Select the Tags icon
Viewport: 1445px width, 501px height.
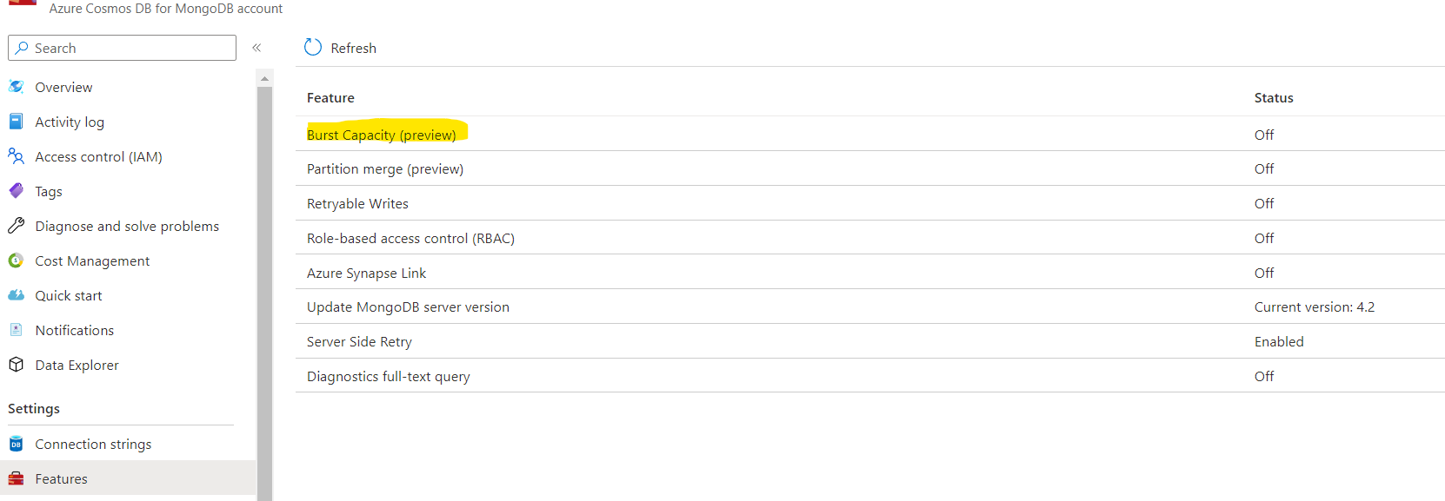tap(16, 191)
